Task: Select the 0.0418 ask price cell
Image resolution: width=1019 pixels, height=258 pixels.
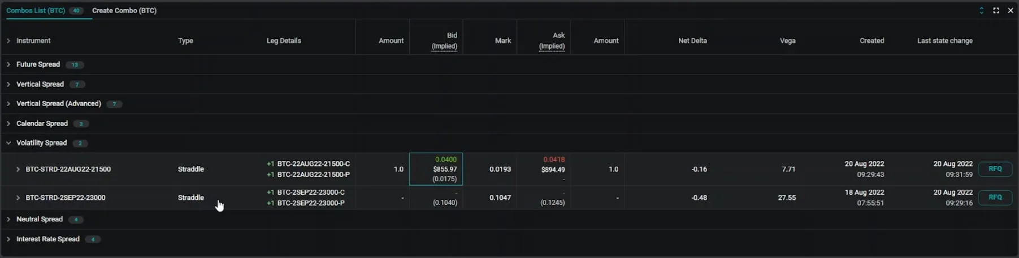Action: [x=544, y=169]
